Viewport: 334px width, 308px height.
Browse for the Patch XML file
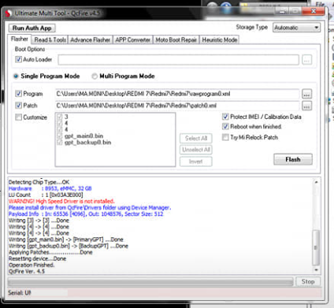pyautogui.click(x=307, y=106)
